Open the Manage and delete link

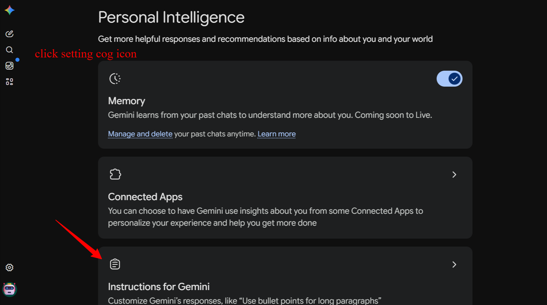click(x=140, y=134)
